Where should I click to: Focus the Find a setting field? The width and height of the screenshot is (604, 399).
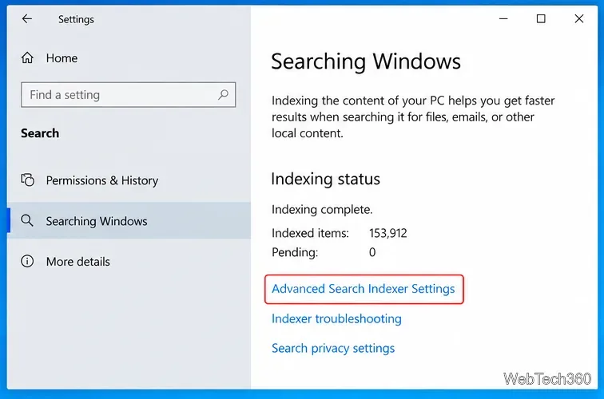[129, 95]
